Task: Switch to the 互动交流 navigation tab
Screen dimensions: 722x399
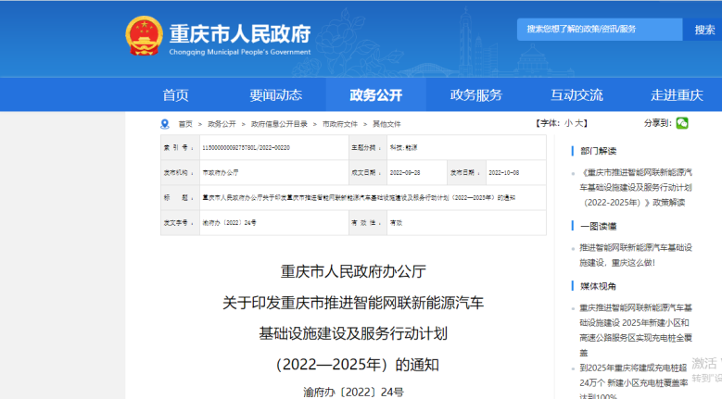Action: click(x=576, y=94)
